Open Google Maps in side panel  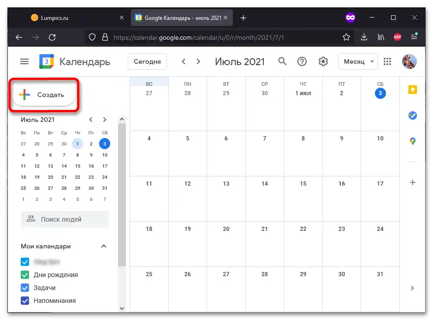pyautogui.click(x=413, y=141)
